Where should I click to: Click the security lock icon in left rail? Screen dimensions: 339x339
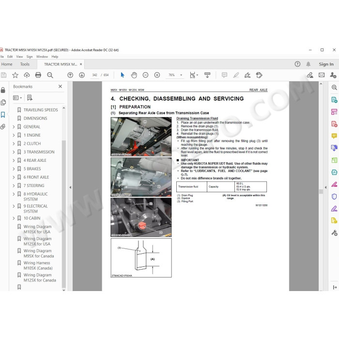pyautogui.click(x=3, y=90)
